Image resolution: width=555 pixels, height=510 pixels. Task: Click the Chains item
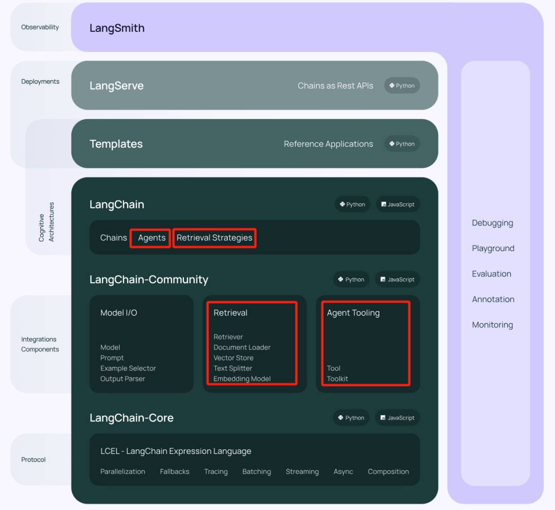pos(113,237)
